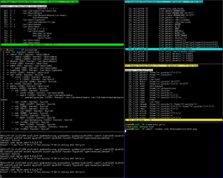This screenshot has width=223, height=178.
Task: Click the green highlighted sshd transition row
Action: [62, 44]
